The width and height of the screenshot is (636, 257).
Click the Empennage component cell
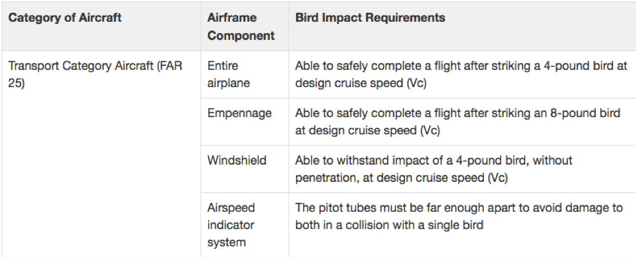tap(244, 122)
